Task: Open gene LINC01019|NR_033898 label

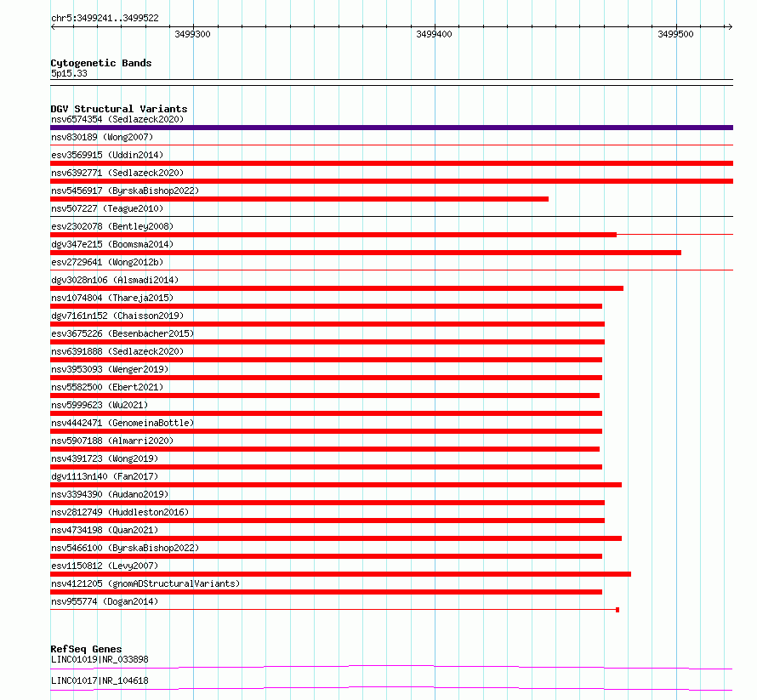Action: point(100,659)
